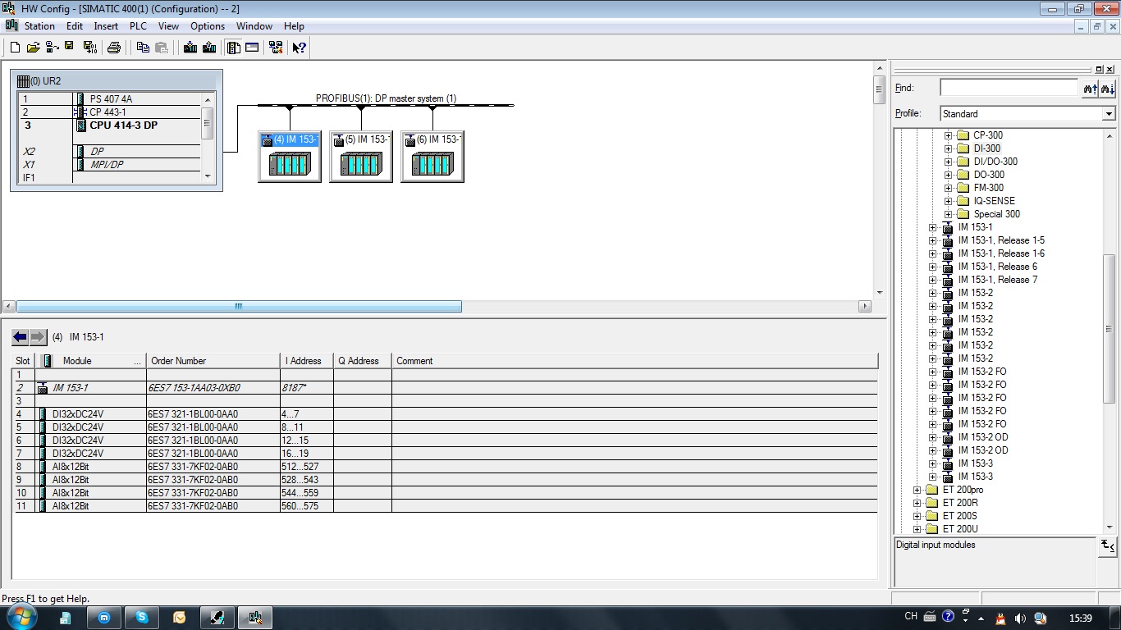Image resolution: width=1121 pixels, height=630 pixels.
Task: Expand the ET 200pro catalog folder
Action: tap(917, 490)
